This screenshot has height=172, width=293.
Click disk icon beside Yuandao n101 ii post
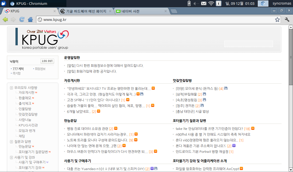pyautogui.click(x=156, y=169)
